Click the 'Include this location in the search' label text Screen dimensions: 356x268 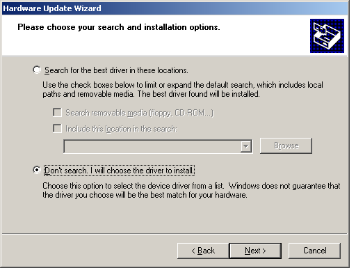(x=122, y=129)
